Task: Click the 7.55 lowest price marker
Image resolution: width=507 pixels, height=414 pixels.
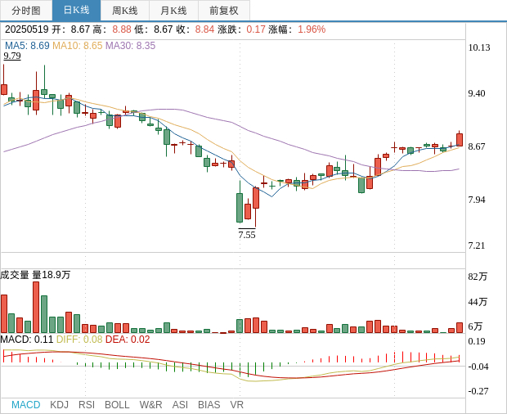Action: [x=247, y=235]
